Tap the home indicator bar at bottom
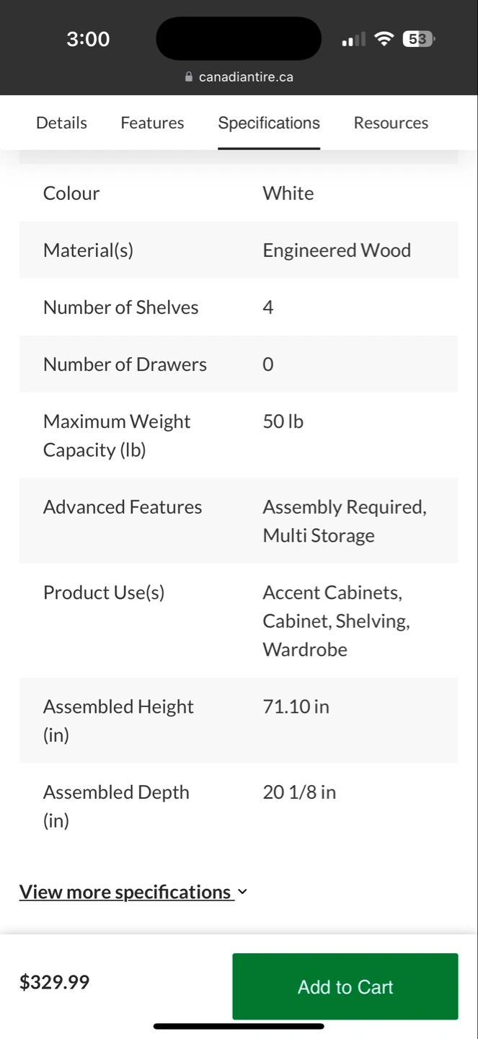Screen dimensions: 478x1039 pos(239,1026)
